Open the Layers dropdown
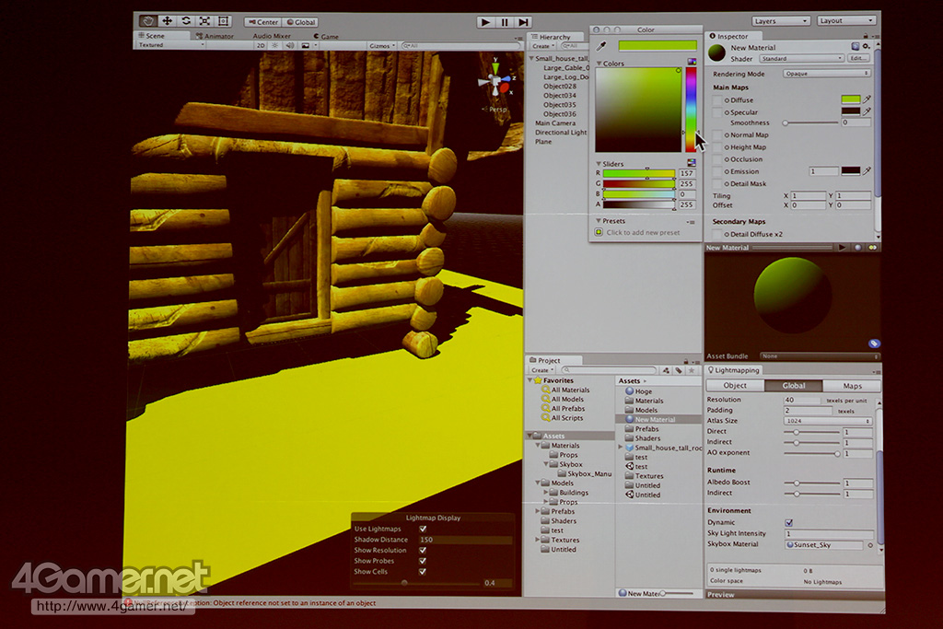943x629 pixels. point(780,20)
